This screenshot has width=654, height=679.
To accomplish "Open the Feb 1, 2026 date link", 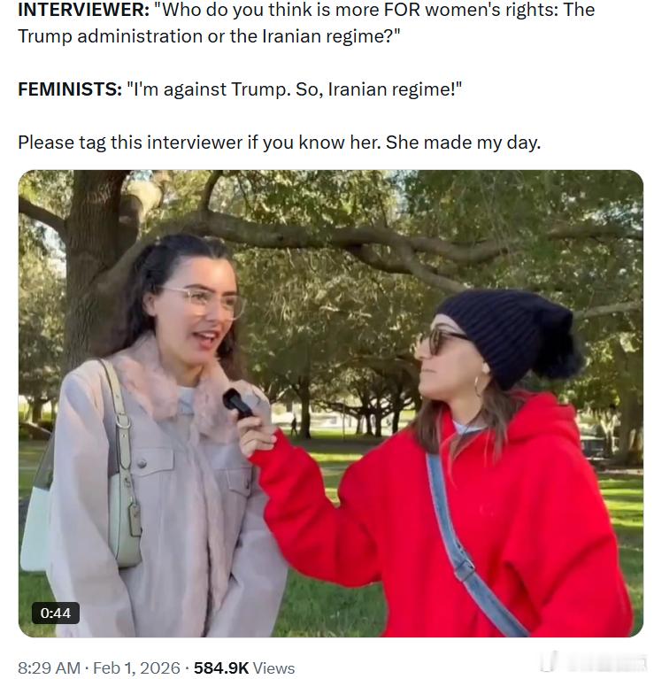I will coord(136,667).
